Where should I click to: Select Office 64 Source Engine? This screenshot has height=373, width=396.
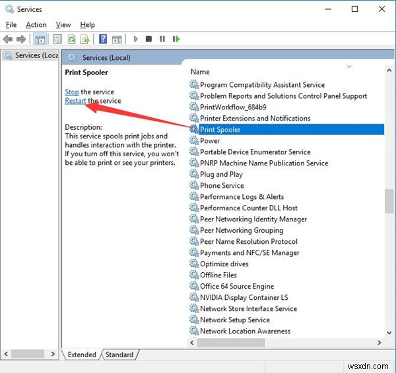pos(237,286)
